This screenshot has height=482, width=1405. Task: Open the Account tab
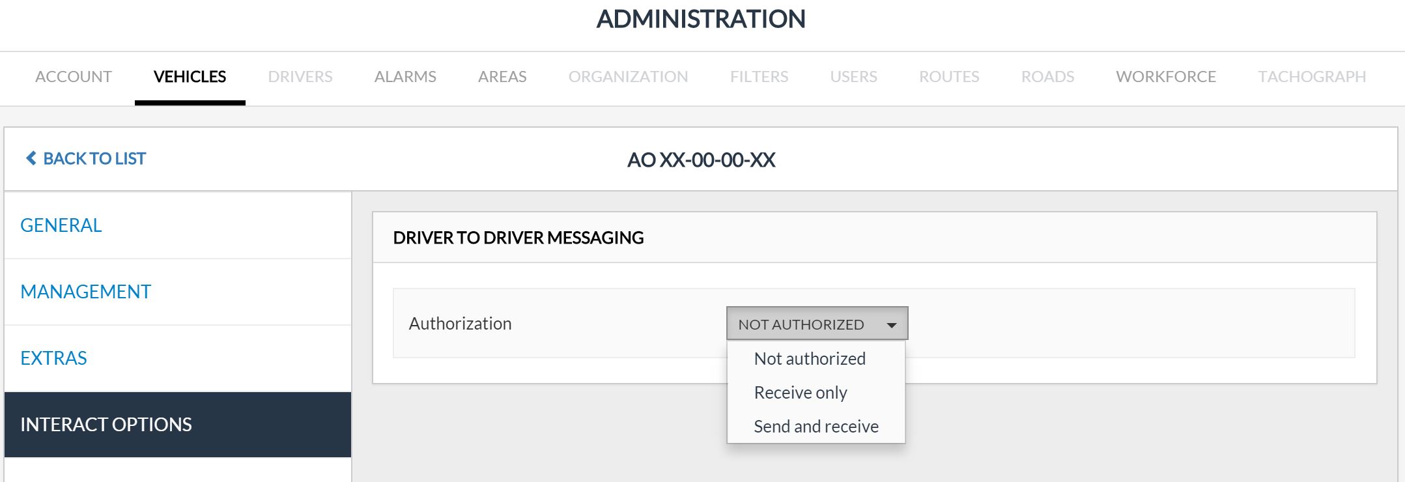[x=74, y=77]
